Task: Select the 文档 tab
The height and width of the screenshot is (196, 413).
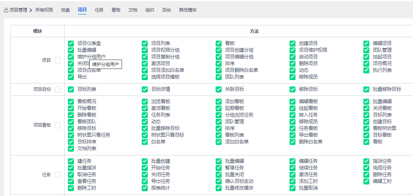Action: coord(133,10)
